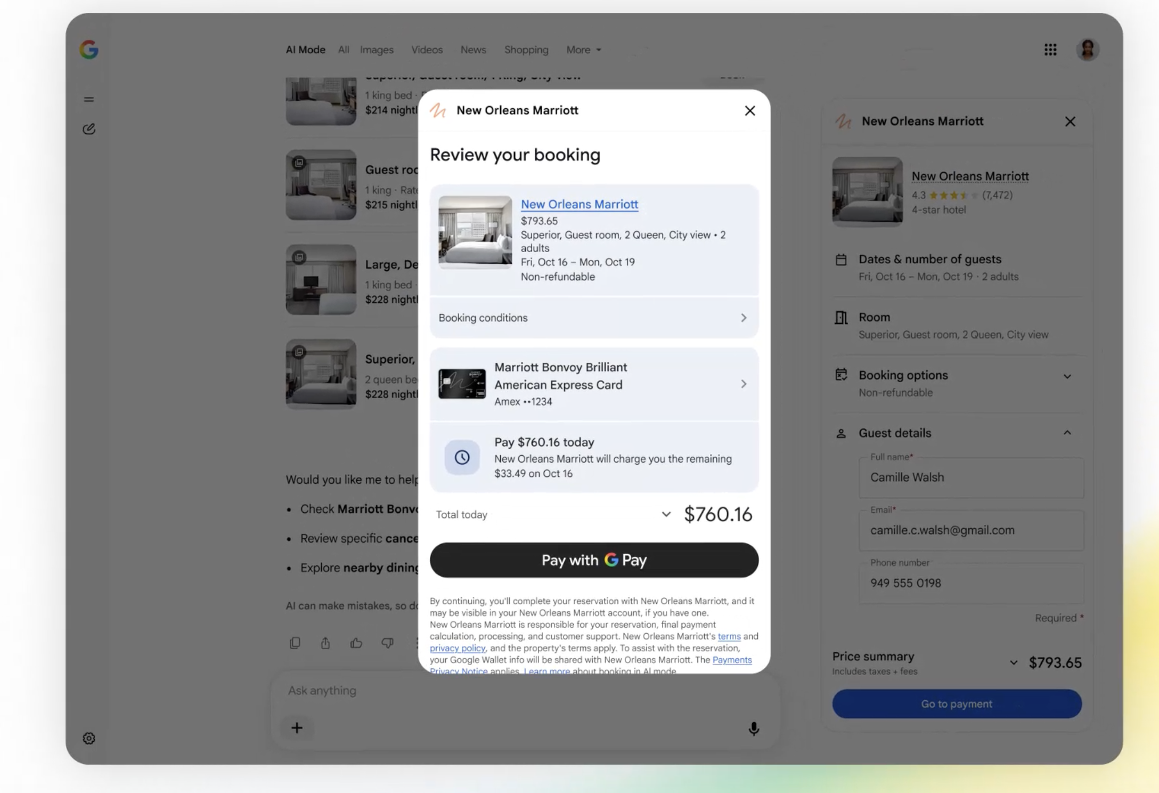Expand the Price summary breakdown

click(1014, 663)
